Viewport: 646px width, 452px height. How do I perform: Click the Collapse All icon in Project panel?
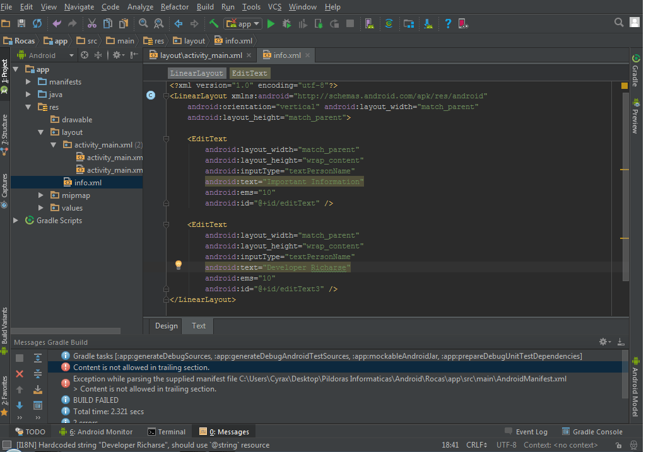click(x=98, y=55)
